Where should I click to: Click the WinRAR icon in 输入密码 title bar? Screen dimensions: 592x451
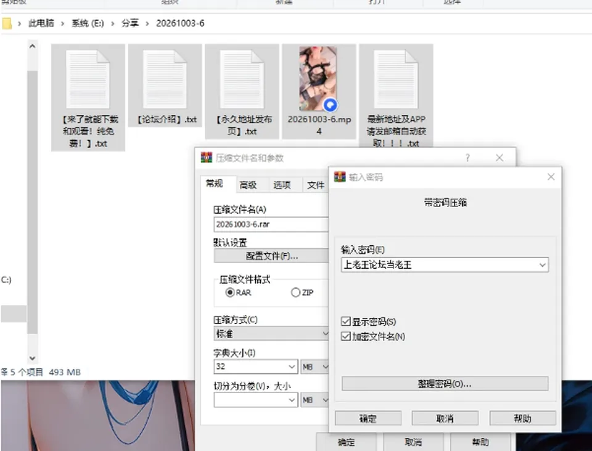pos(339,176)
